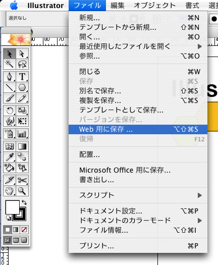This screenshot has width=218, height=265.
Task: Select the Scissors tool
Action: point(22,180)
